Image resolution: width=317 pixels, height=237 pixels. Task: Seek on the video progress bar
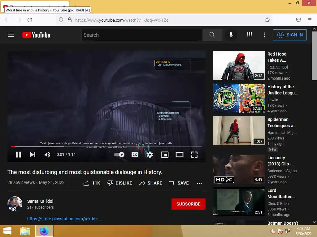[x=106, y=147]
